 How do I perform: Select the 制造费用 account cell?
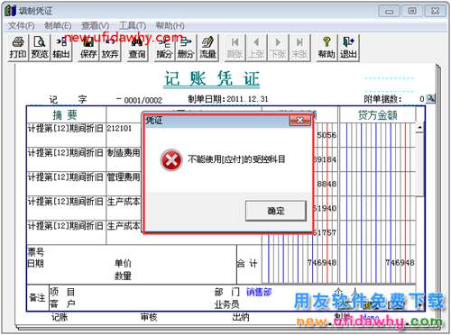(x=124, y=153)
